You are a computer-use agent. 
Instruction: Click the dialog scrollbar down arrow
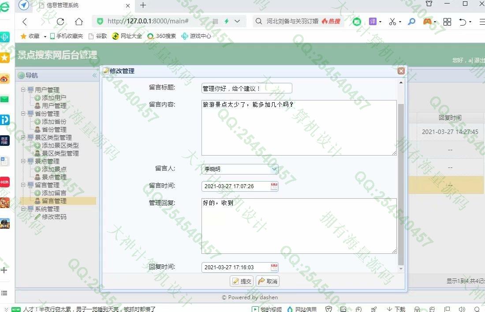click(401, 269)
